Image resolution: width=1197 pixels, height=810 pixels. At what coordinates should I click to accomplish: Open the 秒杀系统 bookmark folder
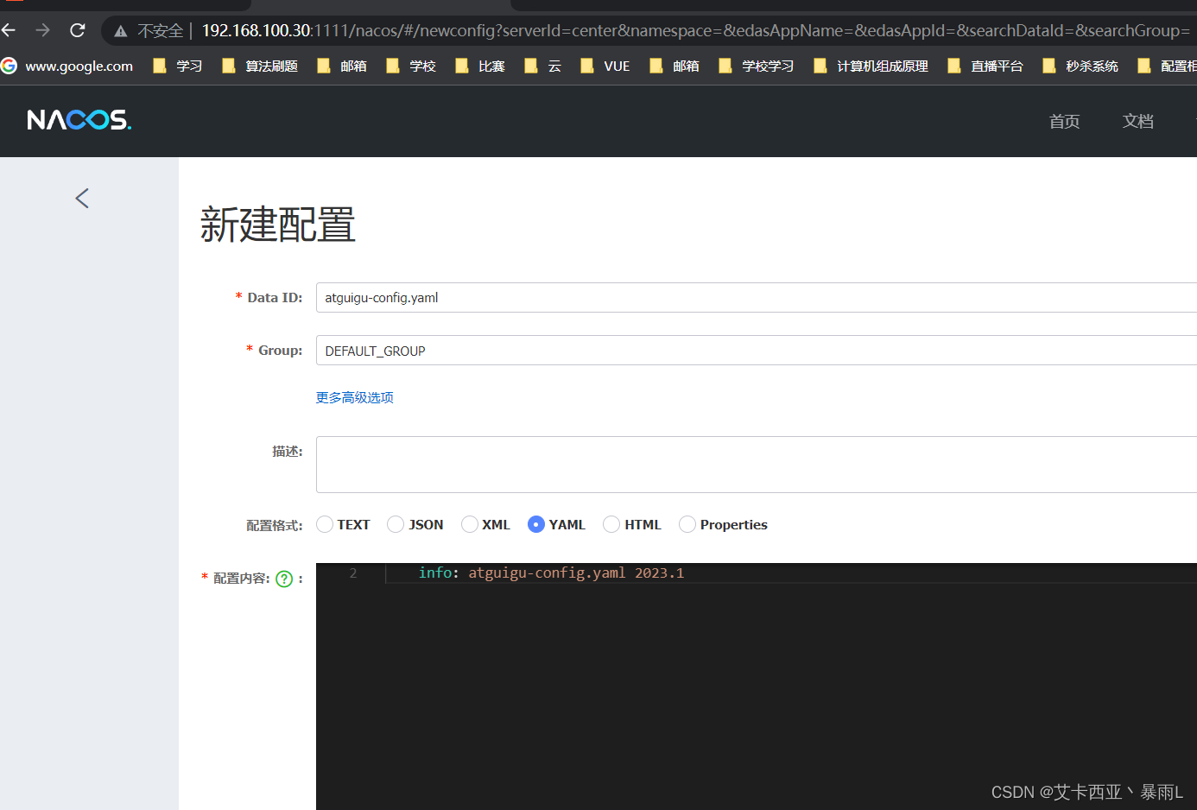pos(1080,66)
